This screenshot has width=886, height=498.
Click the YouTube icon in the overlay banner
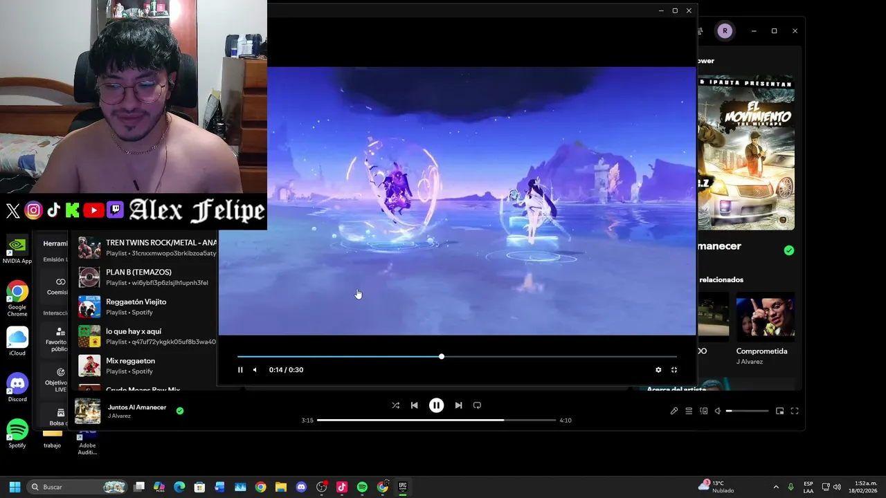point(93,210)
